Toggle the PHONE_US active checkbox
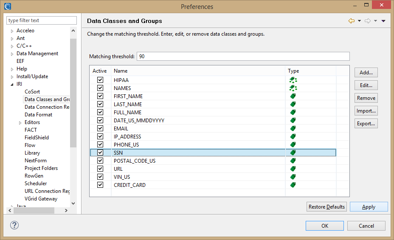394x240 pixels. [x=100, y=144]
